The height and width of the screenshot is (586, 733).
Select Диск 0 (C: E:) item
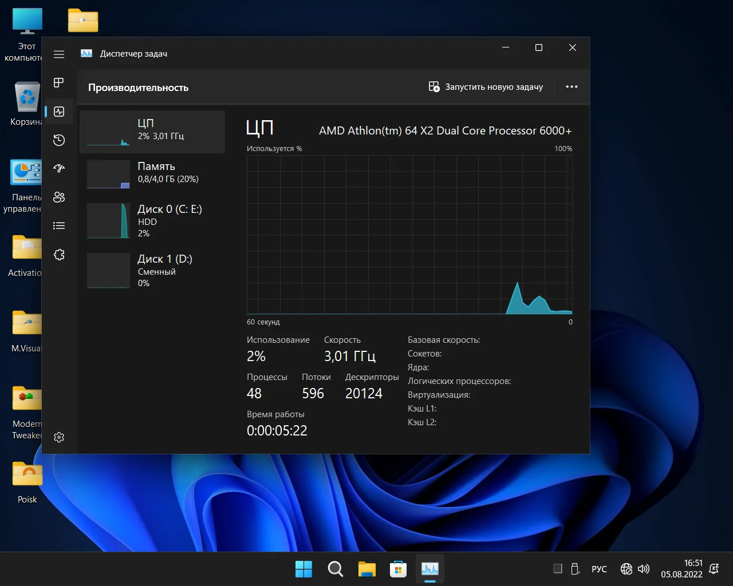[x=152, y=221]
